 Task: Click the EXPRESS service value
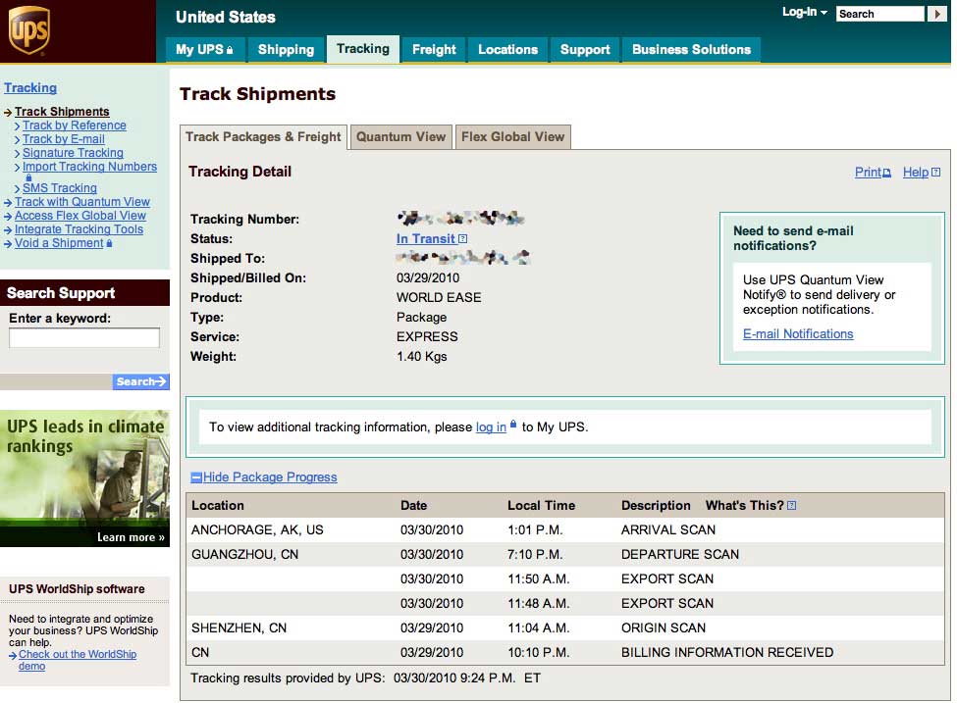(427, 336)
